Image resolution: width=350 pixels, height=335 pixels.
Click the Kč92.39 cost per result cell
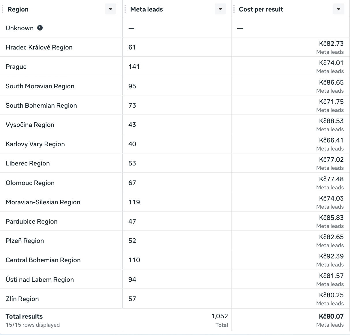click(331, 256)
